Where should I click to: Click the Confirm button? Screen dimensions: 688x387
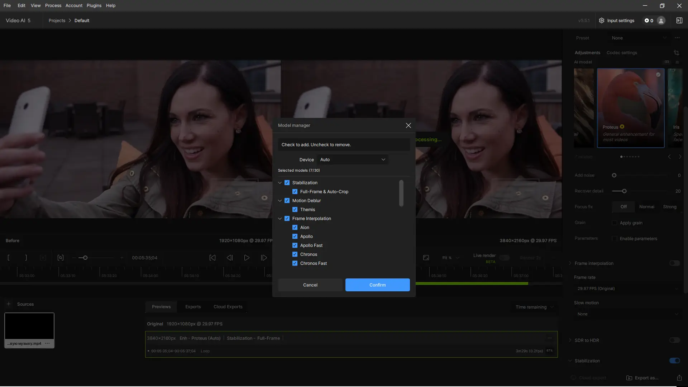click(377, 285)
